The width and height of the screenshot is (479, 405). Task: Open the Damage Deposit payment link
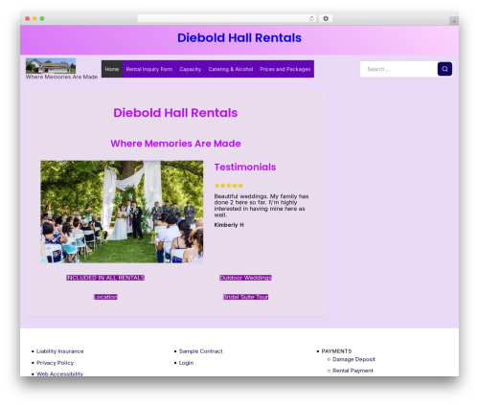click(354, 359)
